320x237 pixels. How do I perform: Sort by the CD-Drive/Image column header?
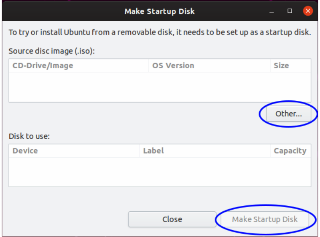coord(79,65)
